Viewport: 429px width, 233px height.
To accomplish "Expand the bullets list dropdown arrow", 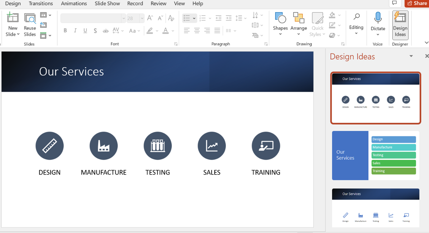I will [x=194, y=18].
